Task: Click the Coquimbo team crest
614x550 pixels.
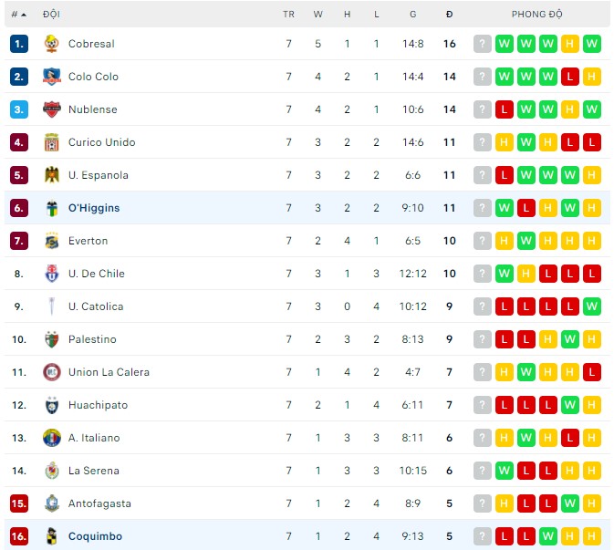Action: [51, 536]
